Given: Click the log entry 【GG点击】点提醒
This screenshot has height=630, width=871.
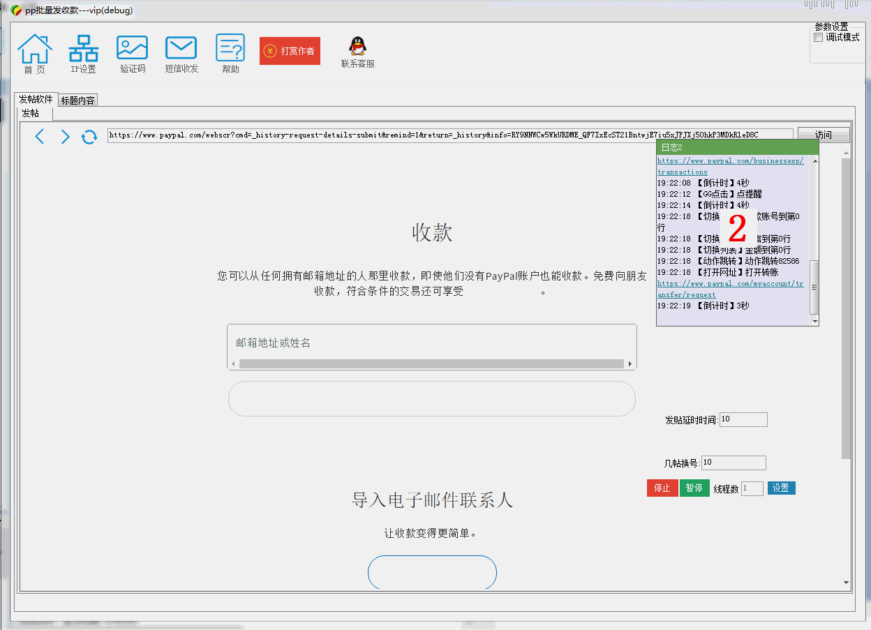Looking at the screenshot, I should pos(710,194).
